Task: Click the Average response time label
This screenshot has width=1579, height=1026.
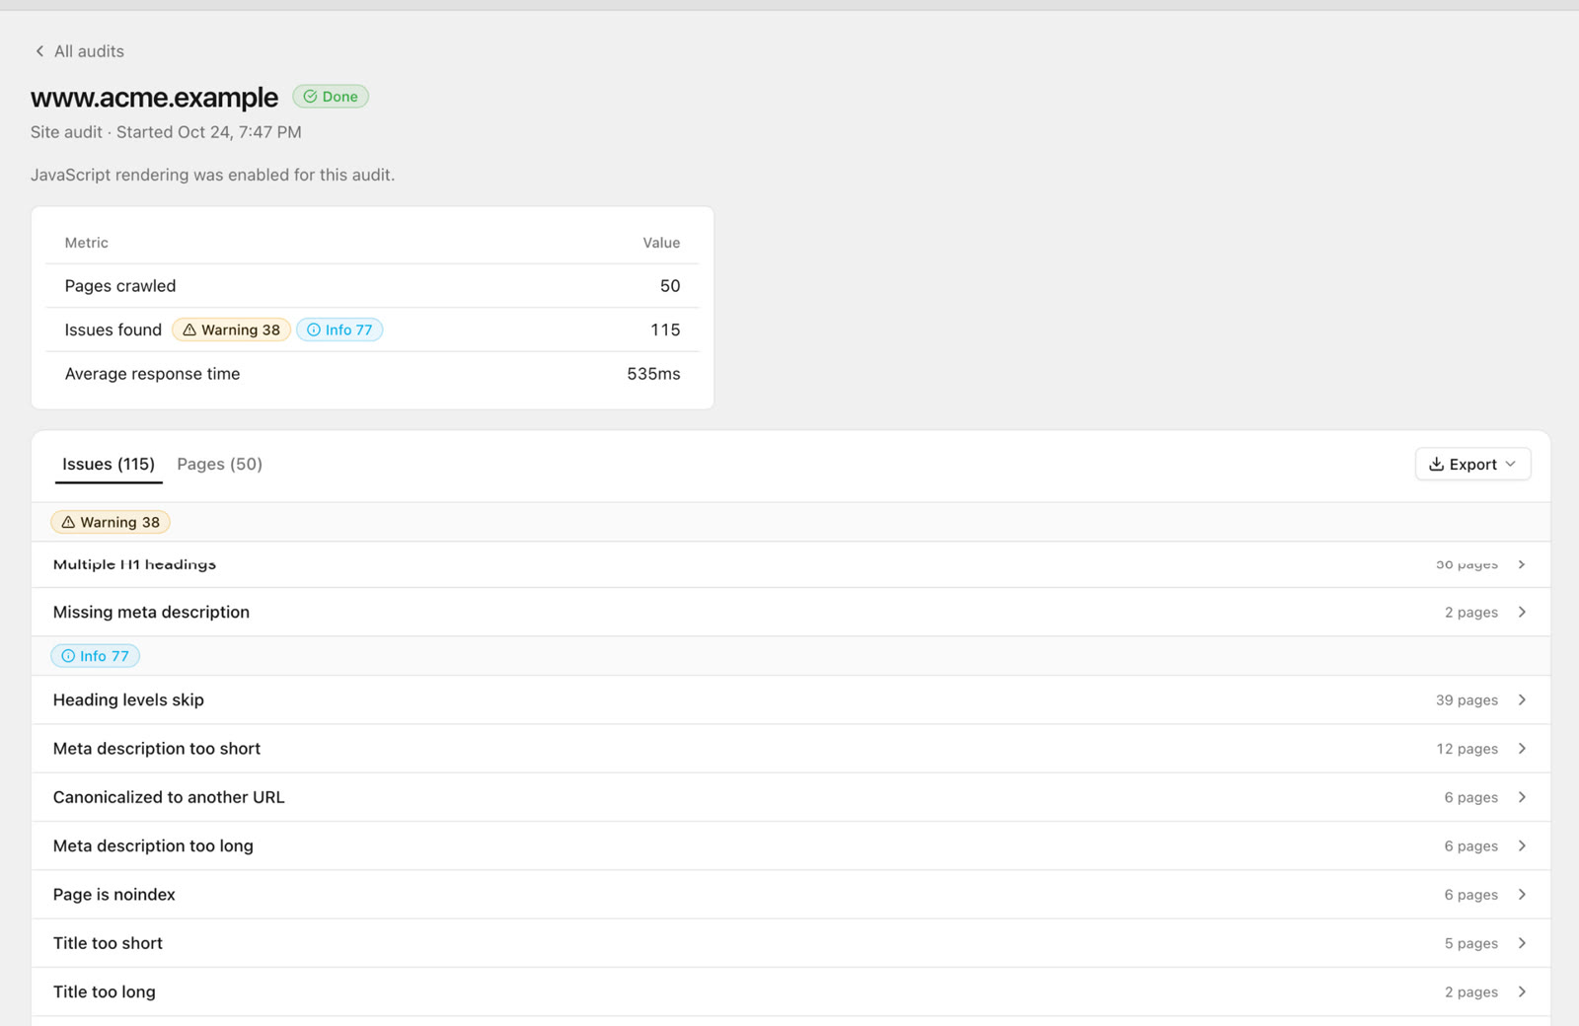Action: (153, 374)
